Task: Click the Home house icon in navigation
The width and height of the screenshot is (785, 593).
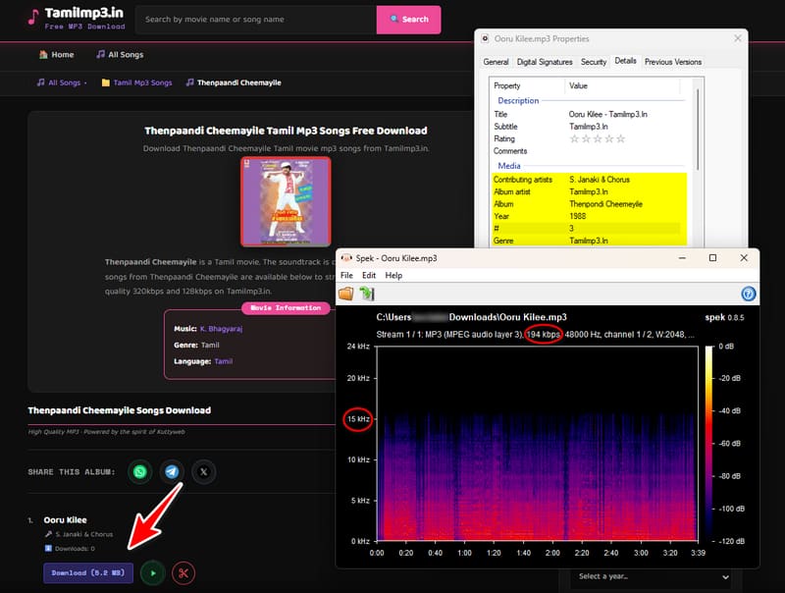Action: coord(43,55)
